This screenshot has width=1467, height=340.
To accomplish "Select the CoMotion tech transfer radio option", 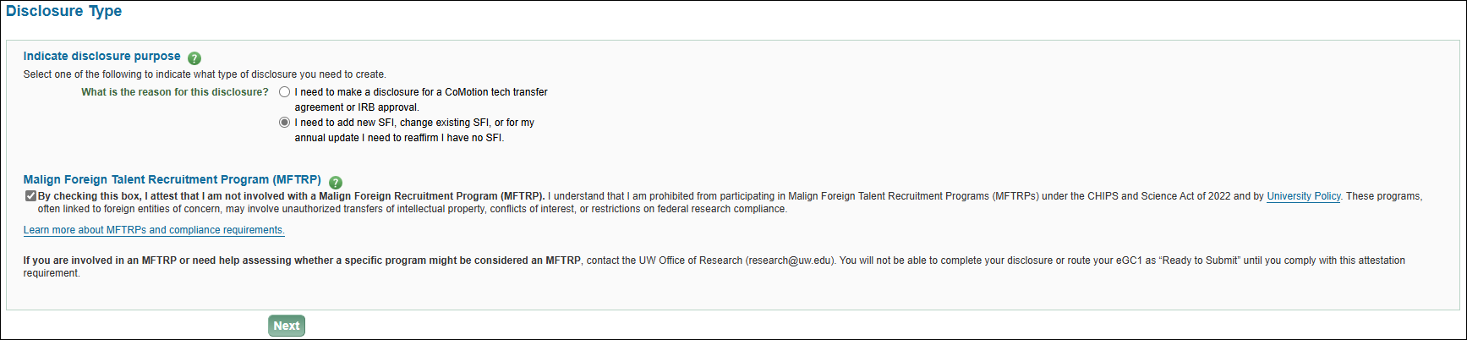I will 285,92.
